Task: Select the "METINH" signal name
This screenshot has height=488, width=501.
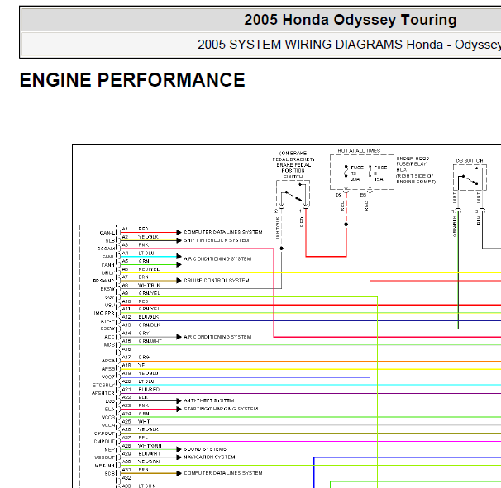Action: (x=105, y=466)
